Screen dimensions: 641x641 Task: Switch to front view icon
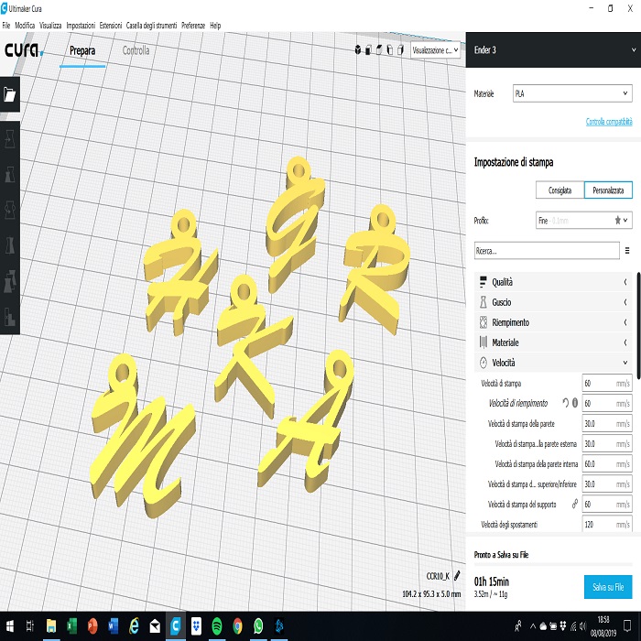[368, 49]
